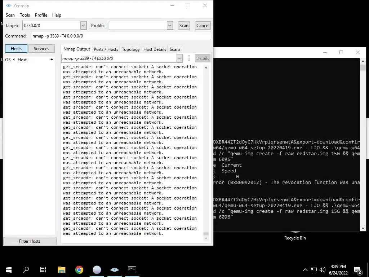Click the Target field showing 0.0.0.0/0

52,26
